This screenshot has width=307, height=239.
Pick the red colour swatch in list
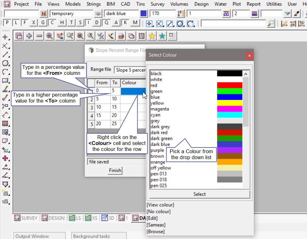[230, 85]
